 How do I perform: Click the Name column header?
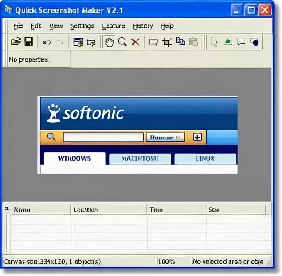pyautogui.click(x=41, y=210)
